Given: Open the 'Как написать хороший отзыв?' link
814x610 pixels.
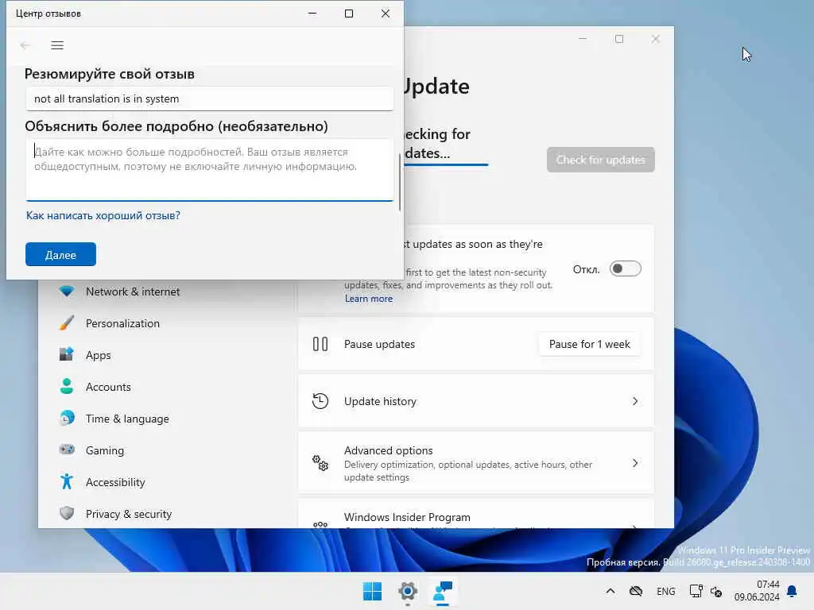Looking at the screenshot, I should pos(103,215).
